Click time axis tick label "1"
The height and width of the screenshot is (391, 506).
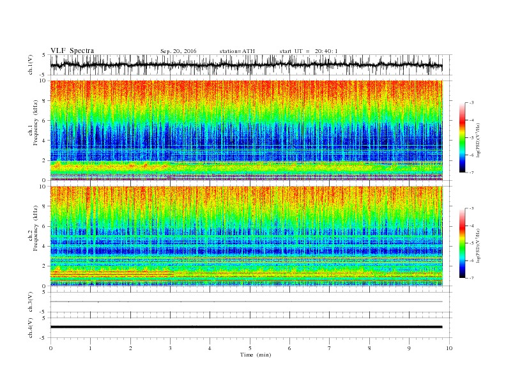coord(90,348)
